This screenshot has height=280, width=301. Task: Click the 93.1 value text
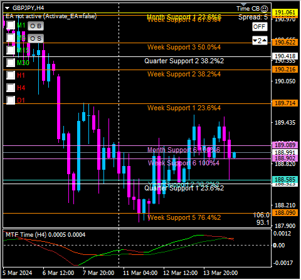click(x=263, y=222)
